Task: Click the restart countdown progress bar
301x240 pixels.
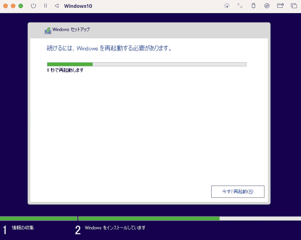Action: (x=147, y=64)
